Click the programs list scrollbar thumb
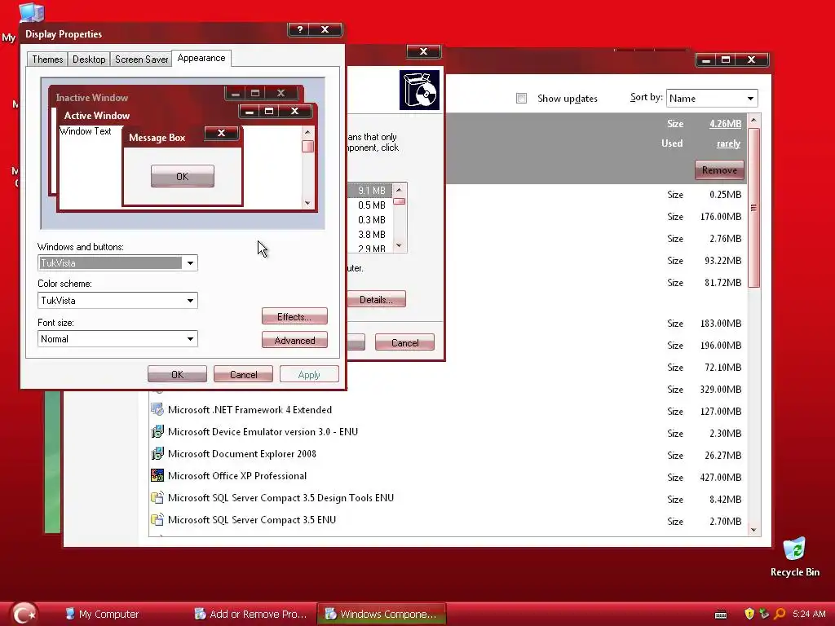Image resolution: width=835 pixels, height=626 pixels. point(753,208)
